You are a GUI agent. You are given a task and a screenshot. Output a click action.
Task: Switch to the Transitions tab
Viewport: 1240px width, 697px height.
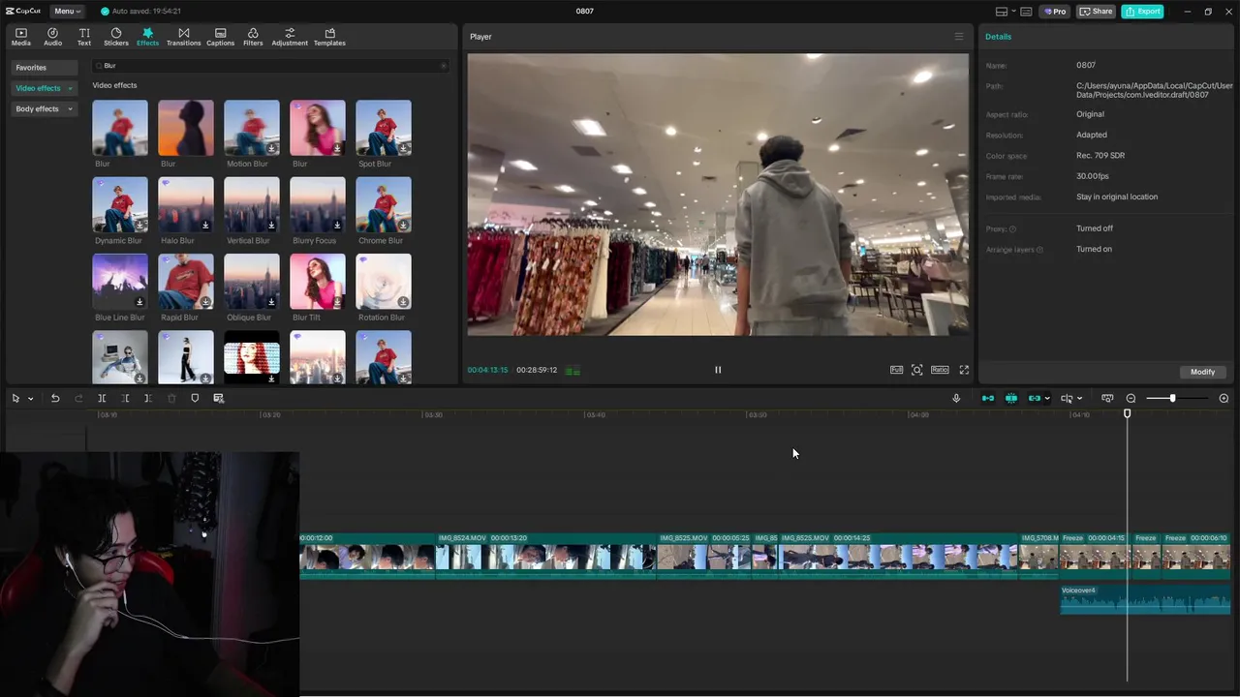(183, 37)
